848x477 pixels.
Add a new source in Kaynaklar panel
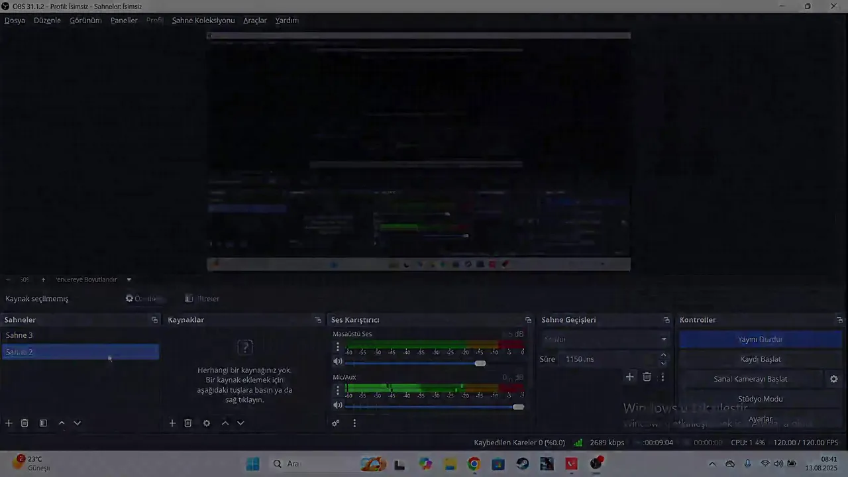tap(172, 423)
